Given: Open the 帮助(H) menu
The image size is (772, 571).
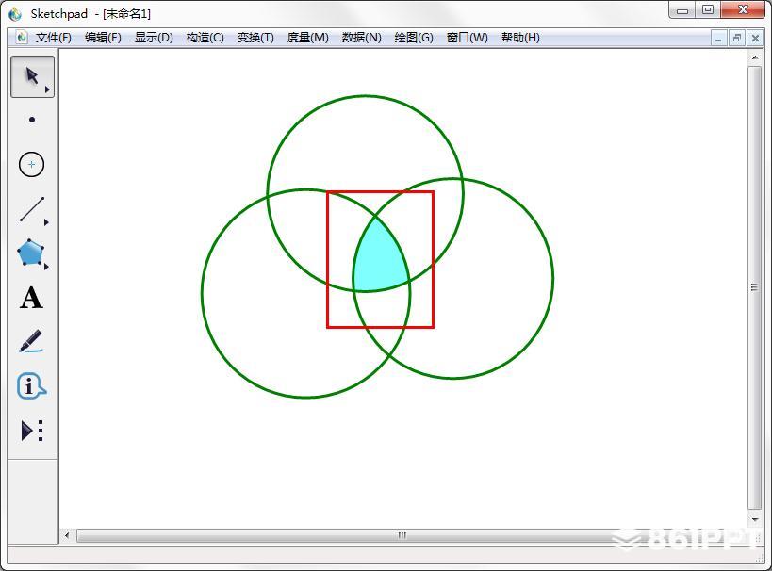Looking at the screenshot, I should point(520,38).
